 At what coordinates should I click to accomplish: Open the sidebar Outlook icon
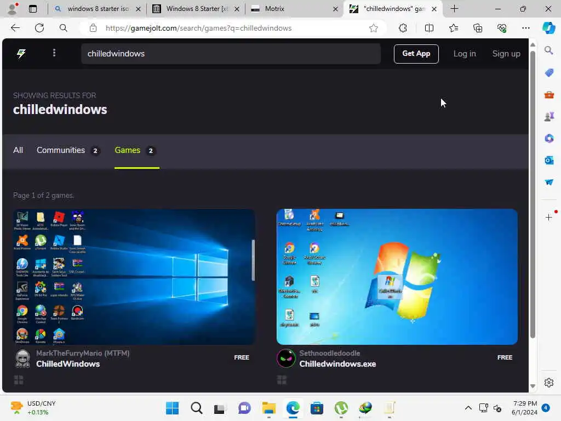[549, 160]
